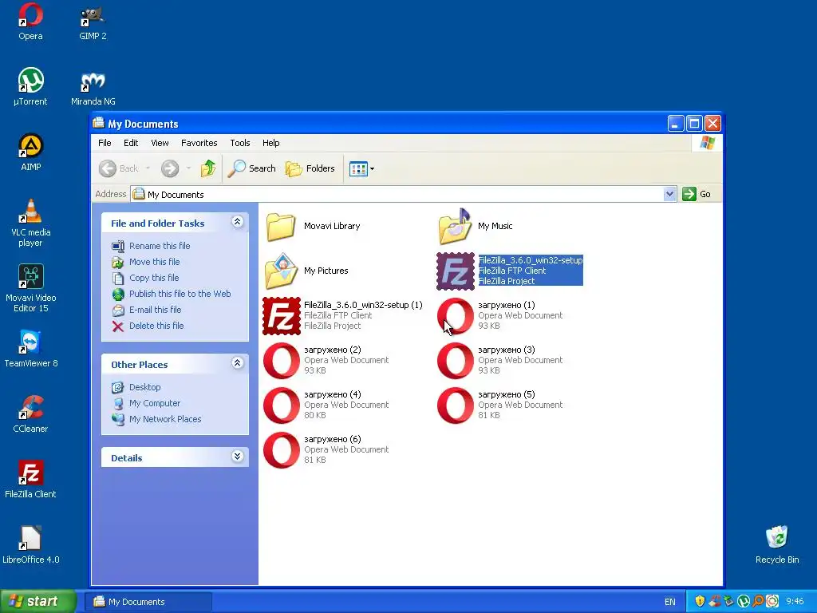Screen dimensions: 817x613
Task: Open the Help menu
Action: tap(271, 143)
